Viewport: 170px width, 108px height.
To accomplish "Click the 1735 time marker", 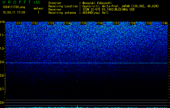I will pos(83,23).
